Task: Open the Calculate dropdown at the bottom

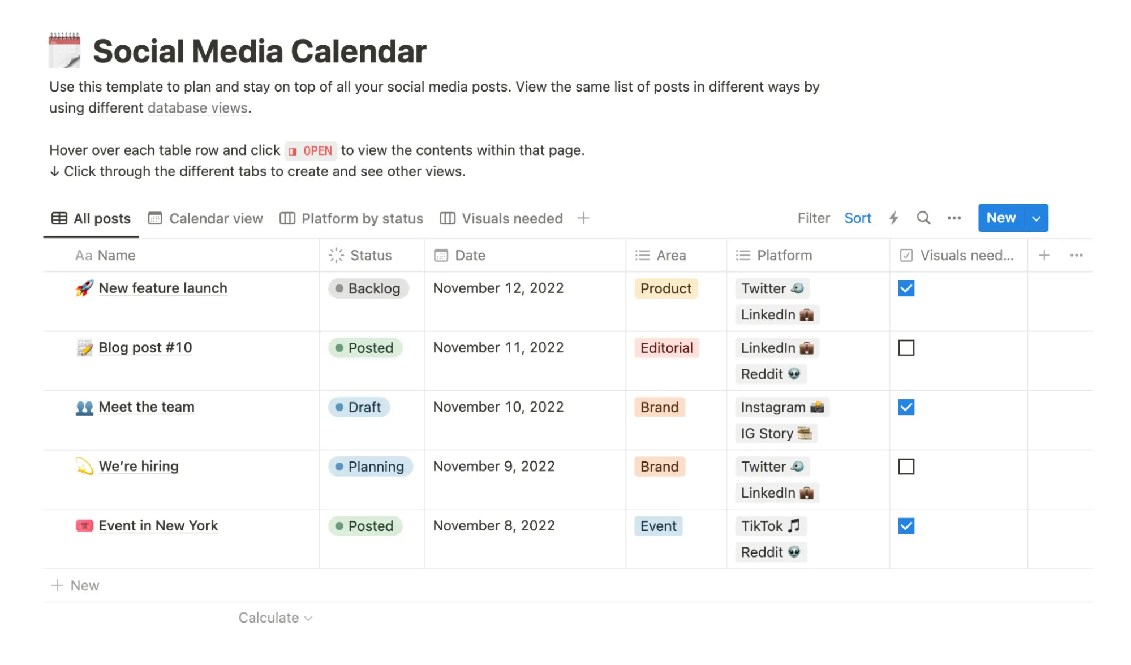Action: pyautogui.click(x=276, y=617)
